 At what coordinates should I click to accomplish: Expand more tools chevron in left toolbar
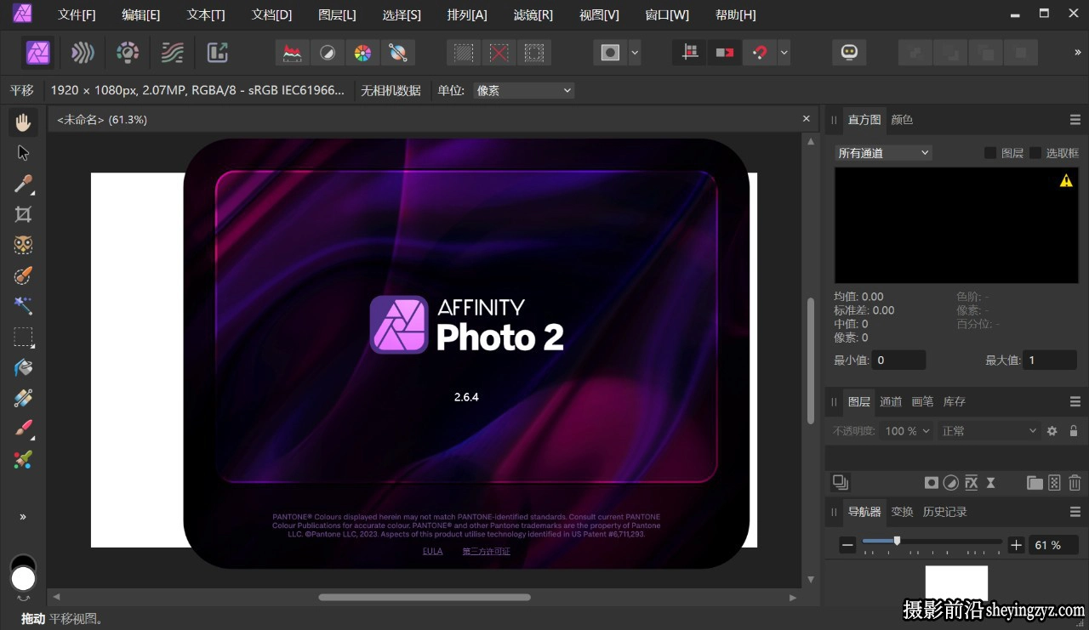coord(23,517)
